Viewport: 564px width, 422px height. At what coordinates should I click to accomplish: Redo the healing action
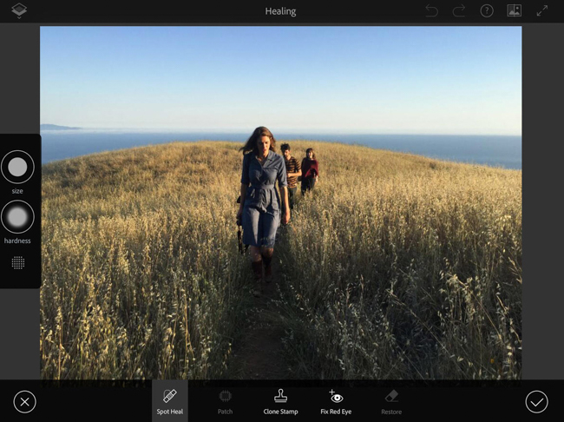[x=459, y=10]
